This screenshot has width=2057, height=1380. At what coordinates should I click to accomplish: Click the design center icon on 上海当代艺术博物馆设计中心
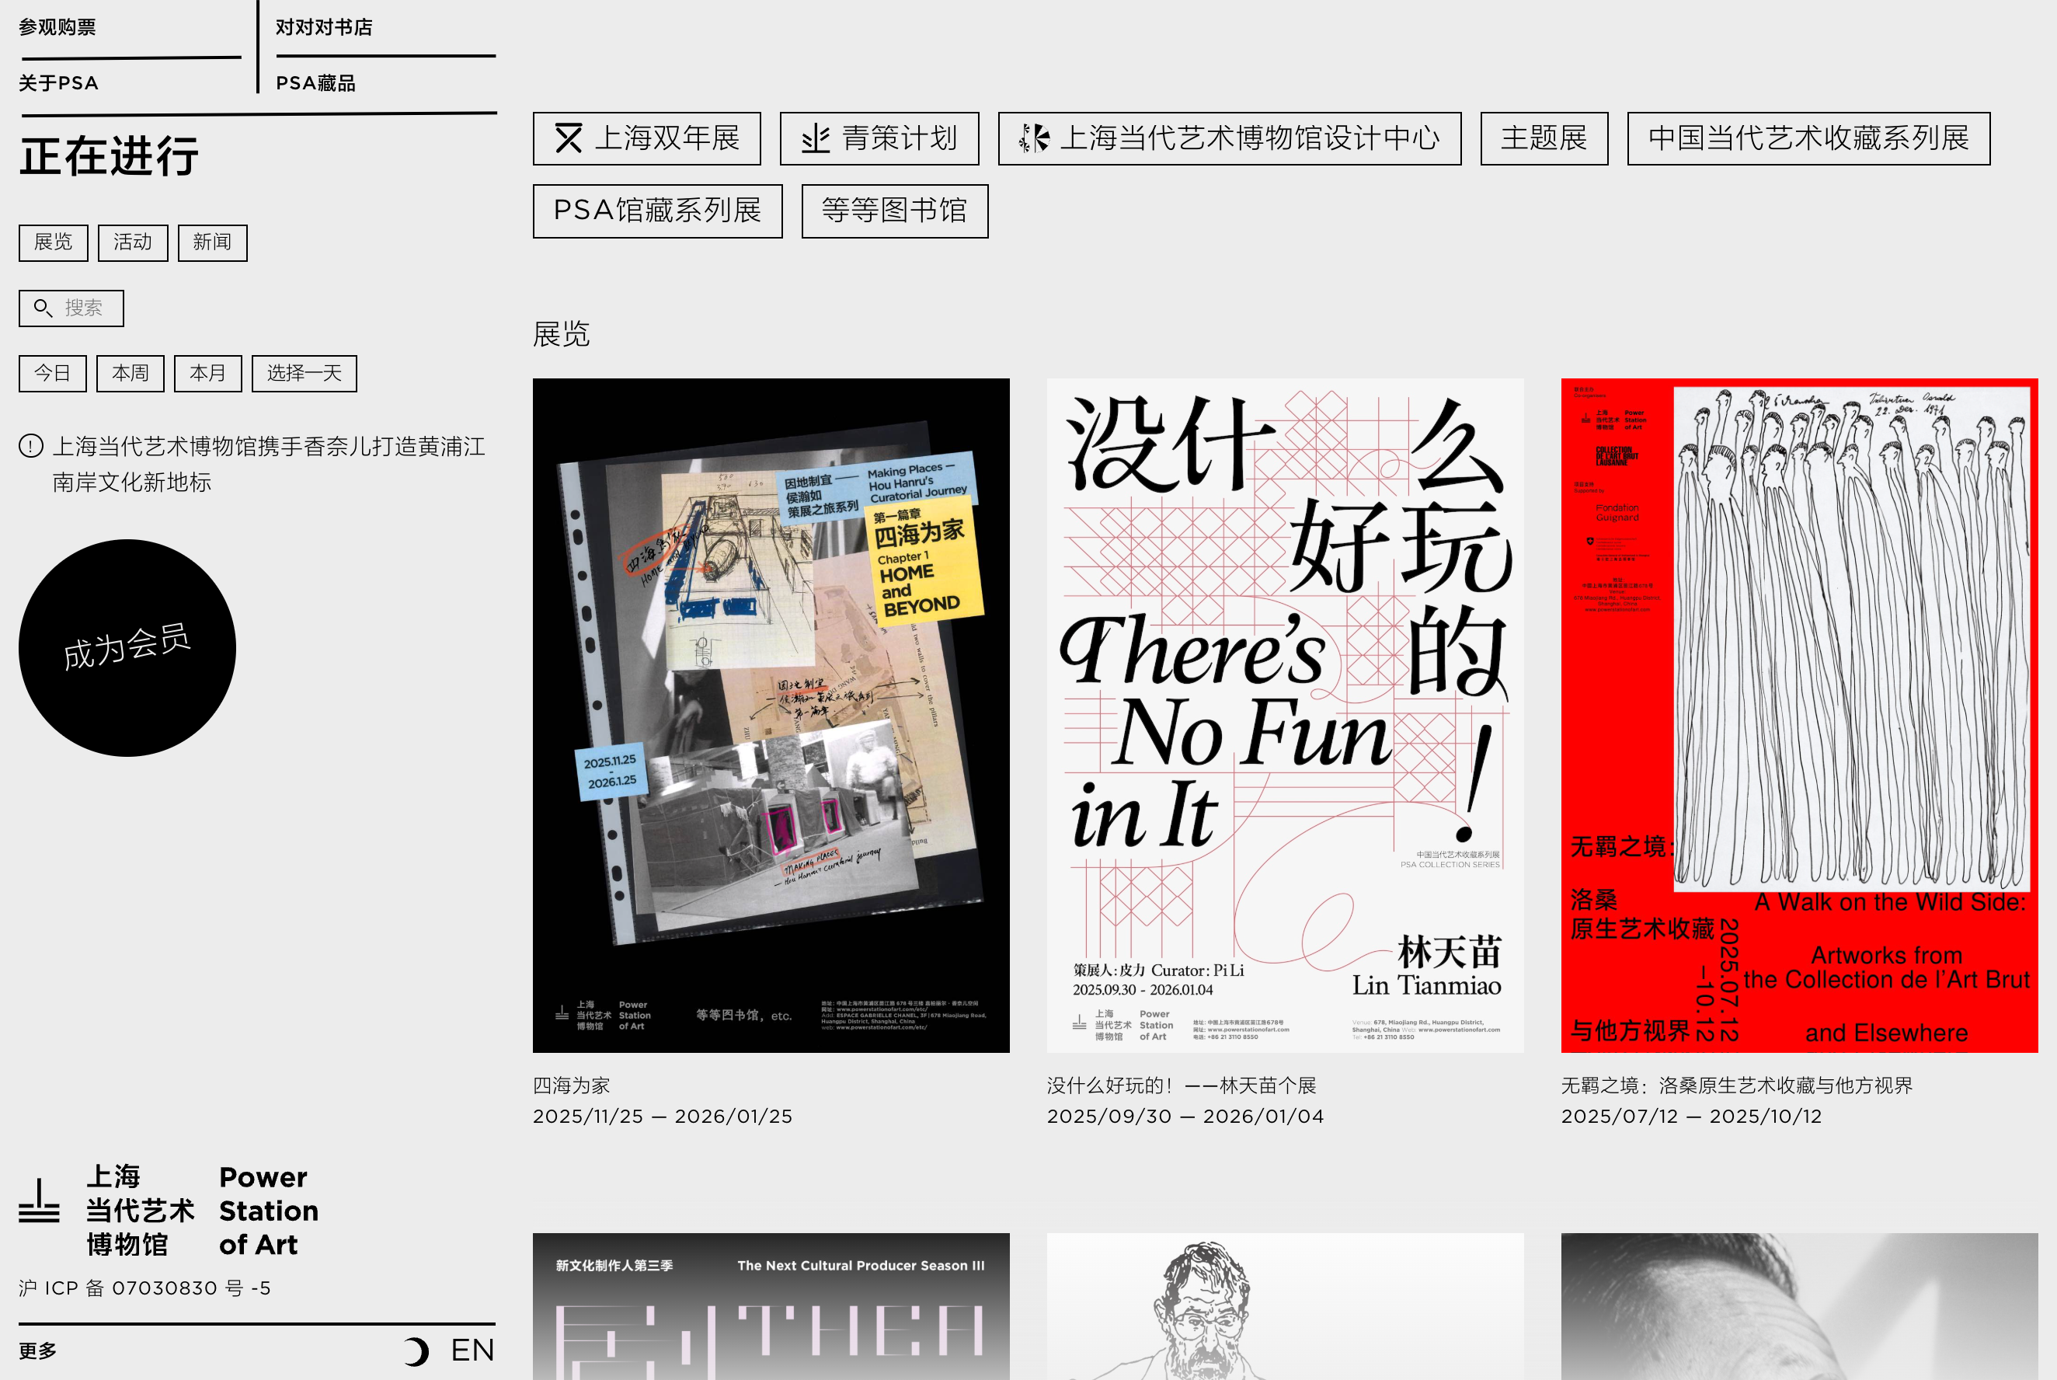tap(1034, 138)
